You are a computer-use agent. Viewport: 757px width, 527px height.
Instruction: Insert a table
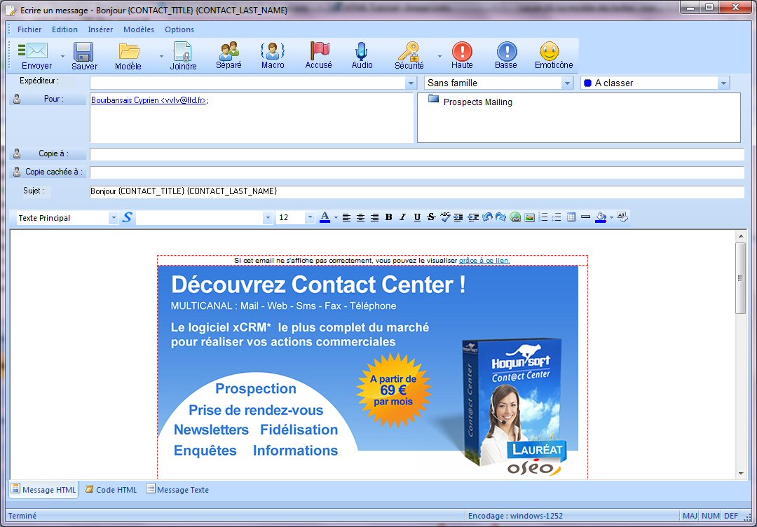[x=571, y=218]
